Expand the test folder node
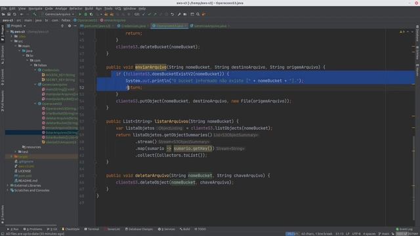This screenshot has height=236, width=420. pos(16,151)
